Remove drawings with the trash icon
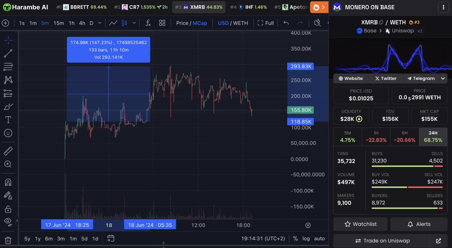Image resolution: width=452 pixels, height=248 pixels. [8, 240]
